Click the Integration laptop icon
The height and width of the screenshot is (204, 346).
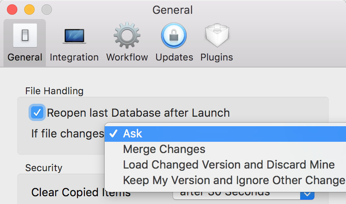tap(74, 36)
